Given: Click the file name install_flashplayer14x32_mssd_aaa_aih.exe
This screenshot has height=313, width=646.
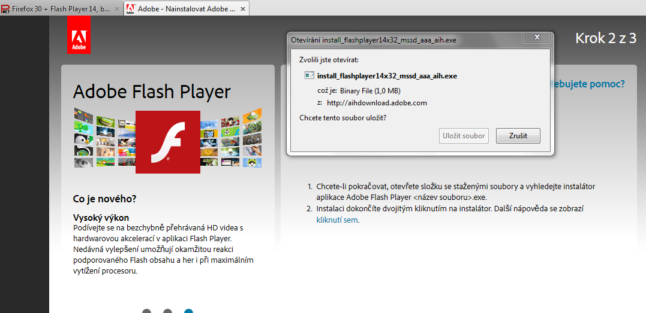Looking at the screenshot, I should point(387,76).
